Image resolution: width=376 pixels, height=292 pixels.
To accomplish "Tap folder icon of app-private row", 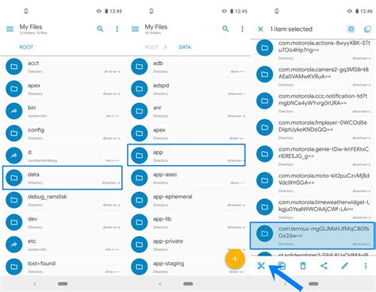I will click(140, 244).
